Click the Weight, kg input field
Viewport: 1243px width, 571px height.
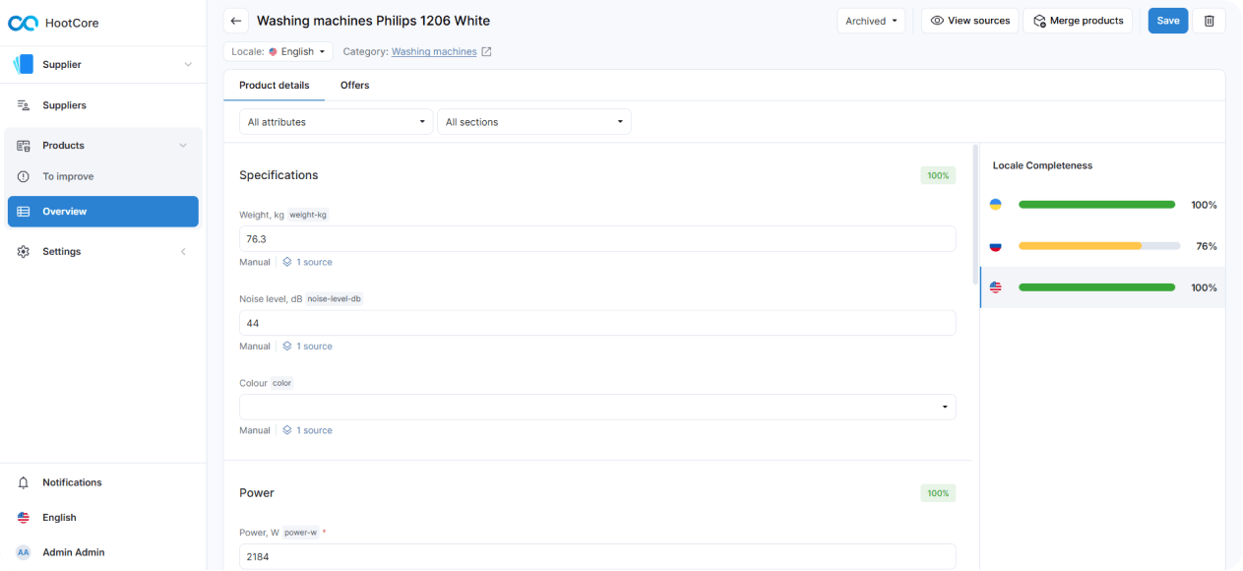click(597, 239)
